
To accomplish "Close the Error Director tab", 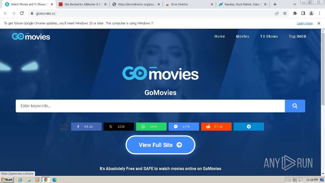I will (212, 4).
